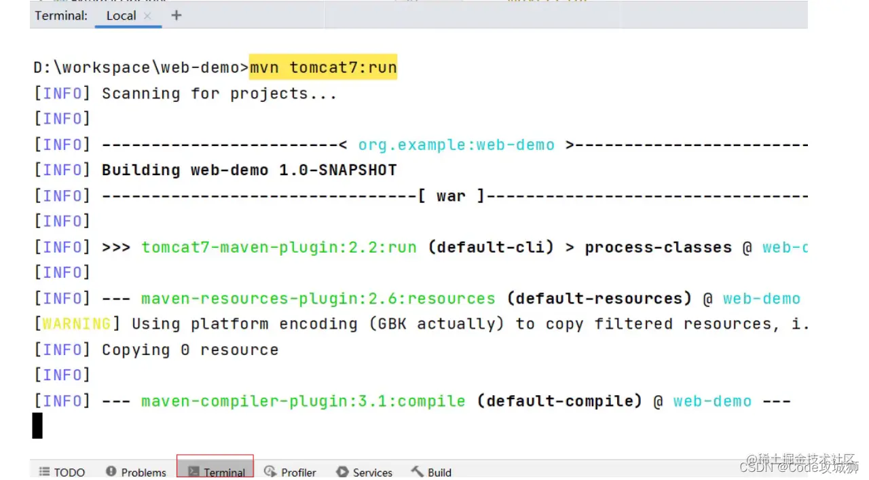Image resolution: width=869 pixels, height=480 pixels.
Task: Click the Terminal prompt icon
Action: pyautogui.click(x=193, y=472)
